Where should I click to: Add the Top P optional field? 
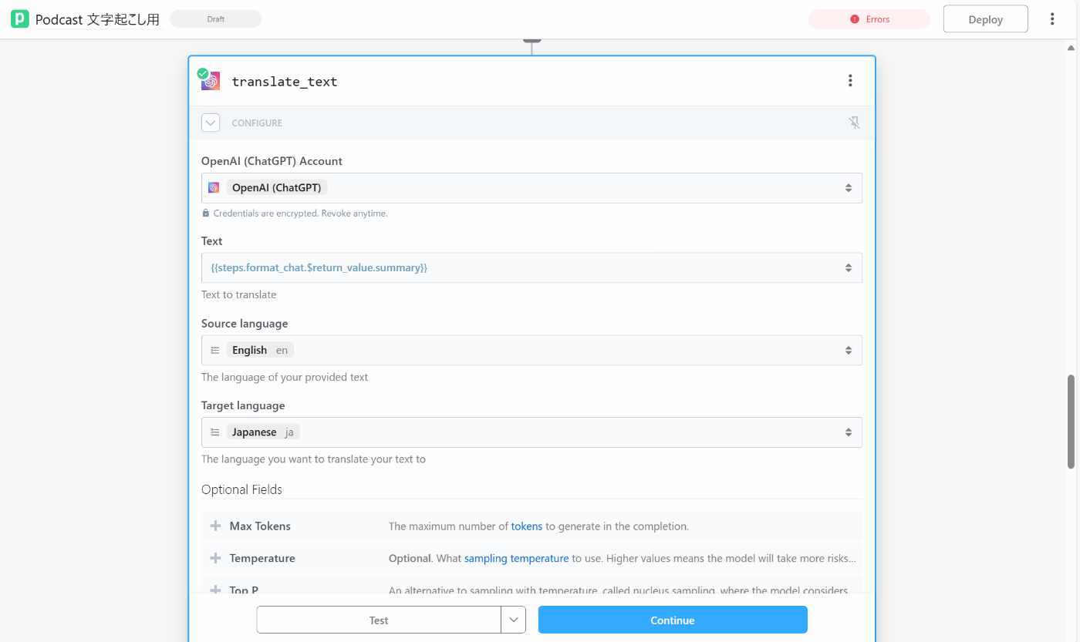(x=216, y=590)
